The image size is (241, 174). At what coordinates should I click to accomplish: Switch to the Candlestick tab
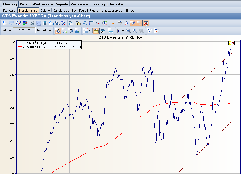pos(61,11)
